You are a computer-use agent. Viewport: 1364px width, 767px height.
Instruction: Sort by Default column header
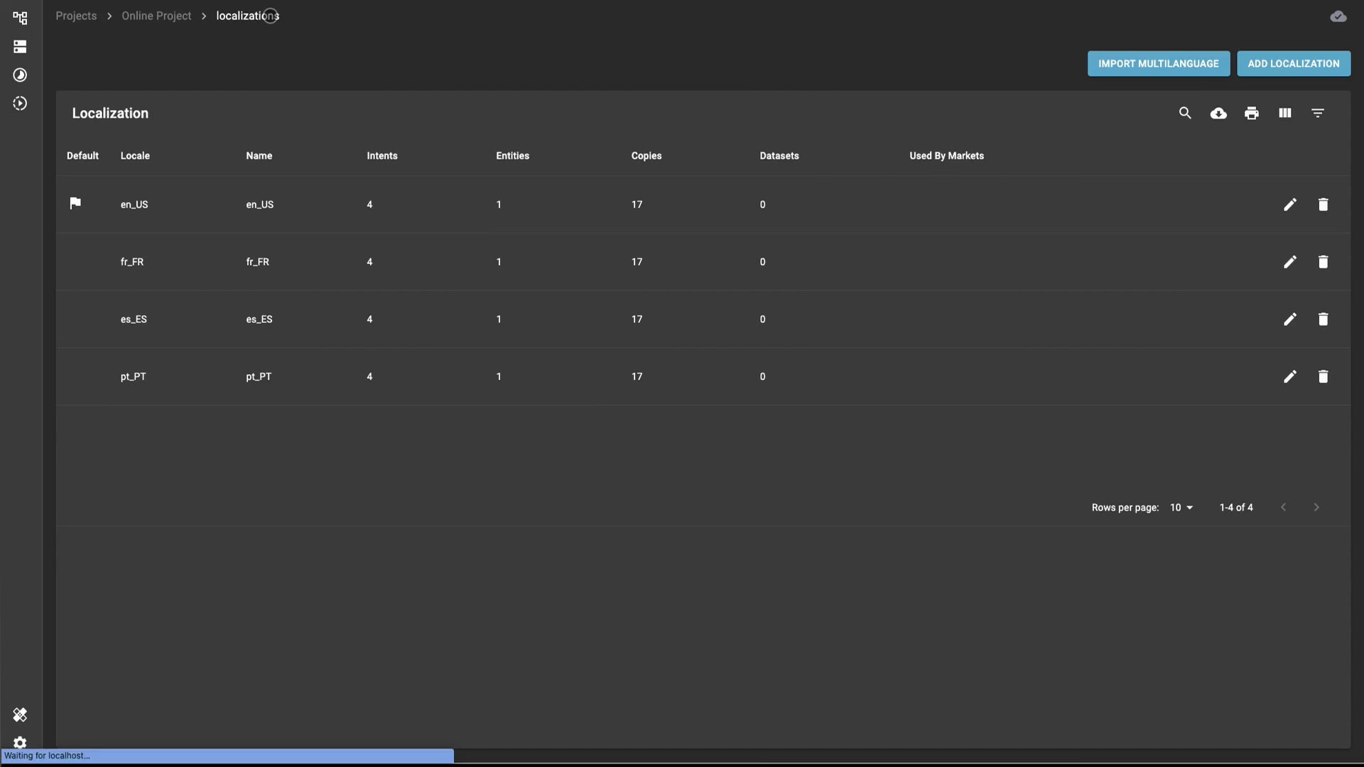(82, 156)
